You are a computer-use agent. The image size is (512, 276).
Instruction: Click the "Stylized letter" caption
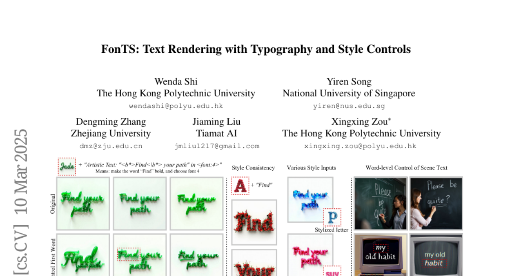pos(332,230)
